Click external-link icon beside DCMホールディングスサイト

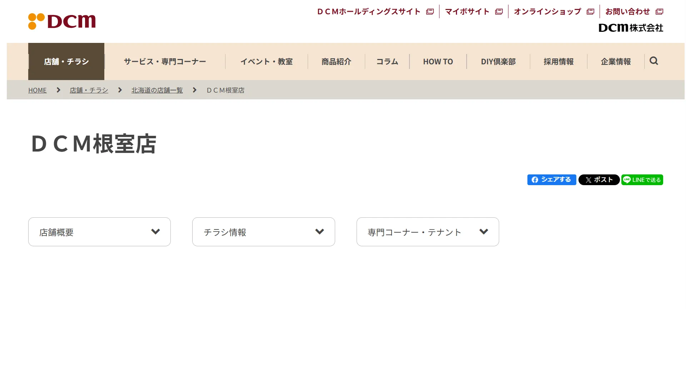(430, 12)
